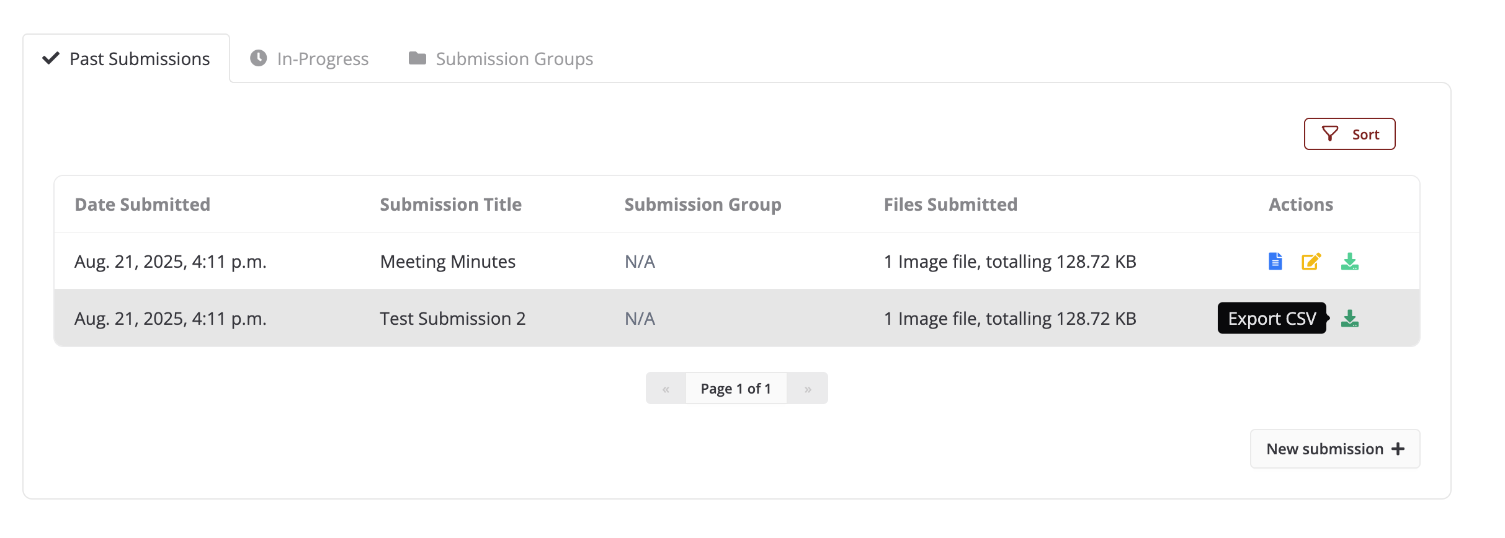This screenshot has height=538, width=1505.
Task: Go to previous page arrow
Action: 666,389
